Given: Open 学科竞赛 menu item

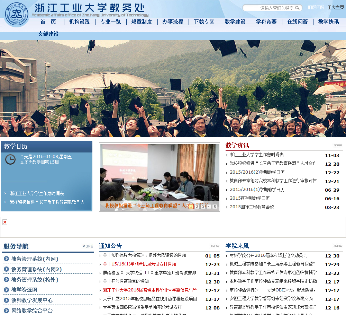Looking at the screenshot, I should click(266, 22).
